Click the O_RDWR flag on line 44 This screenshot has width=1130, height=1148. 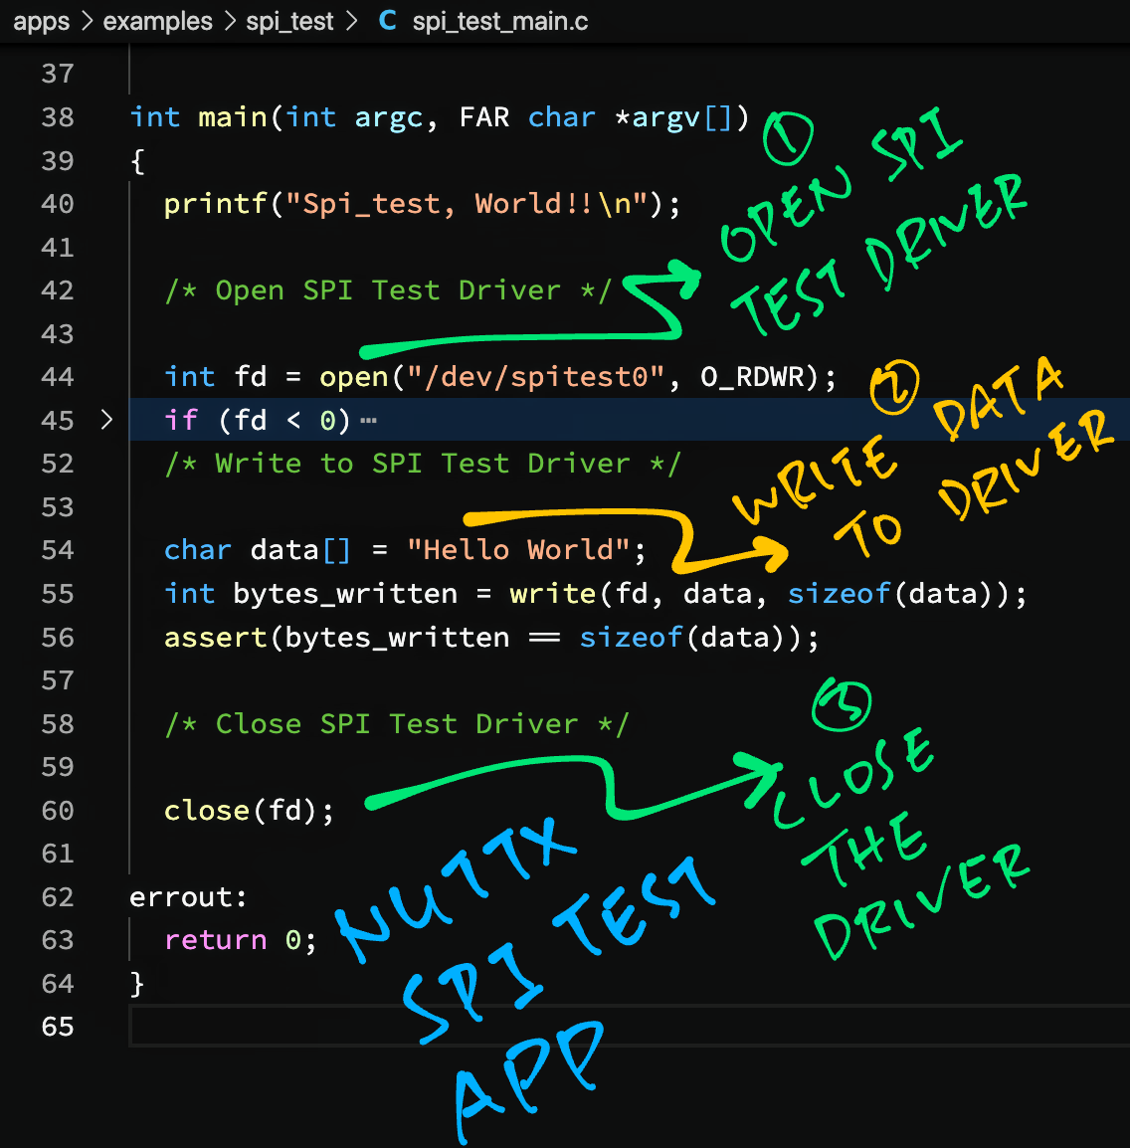[751, 377]
